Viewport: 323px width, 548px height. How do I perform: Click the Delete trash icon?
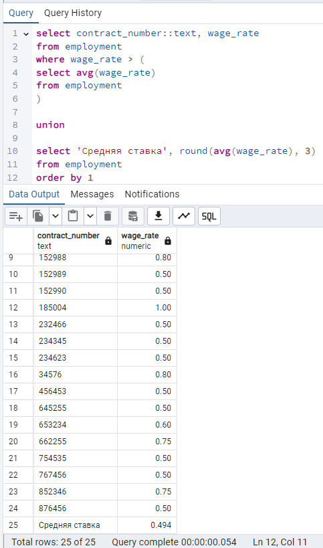coord(108,216)
